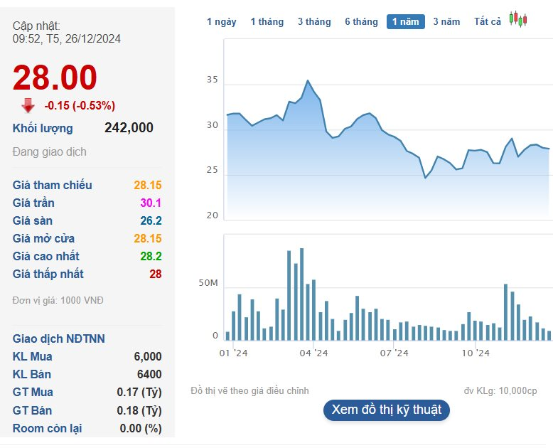Switch to candlestick chart view icon
The height and width of the screenshot is (448, 553).
pos(519,21)
